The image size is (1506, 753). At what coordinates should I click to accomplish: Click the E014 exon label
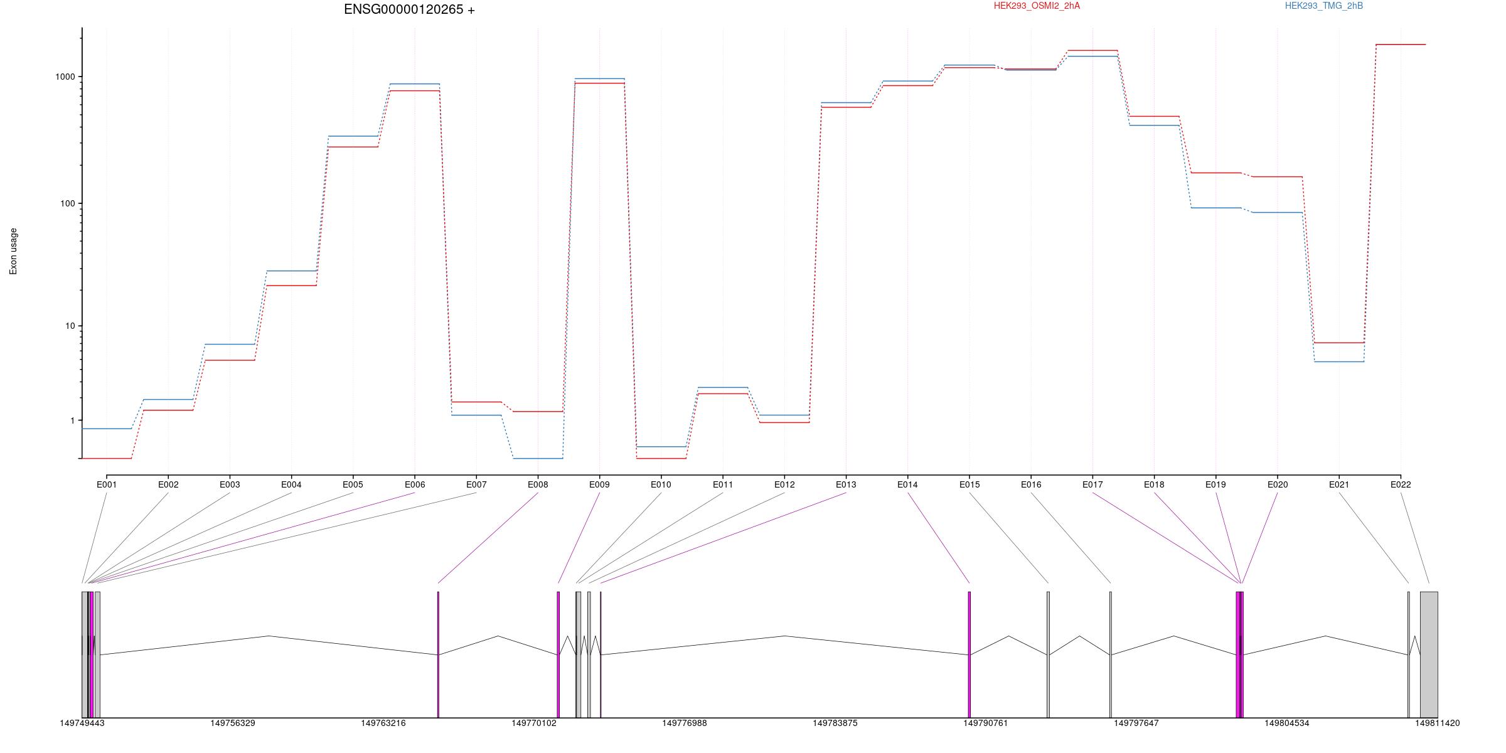pos(907,484)
